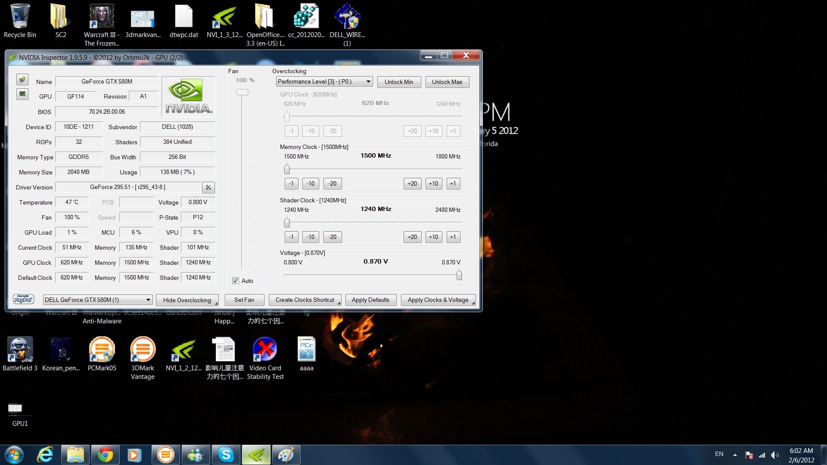Open the SC2 folder icon
827x465 pixels.
(61, 21)
